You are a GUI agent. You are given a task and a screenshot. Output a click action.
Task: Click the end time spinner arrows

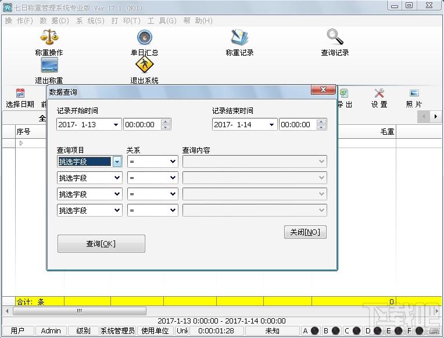(x=321, y=124)
